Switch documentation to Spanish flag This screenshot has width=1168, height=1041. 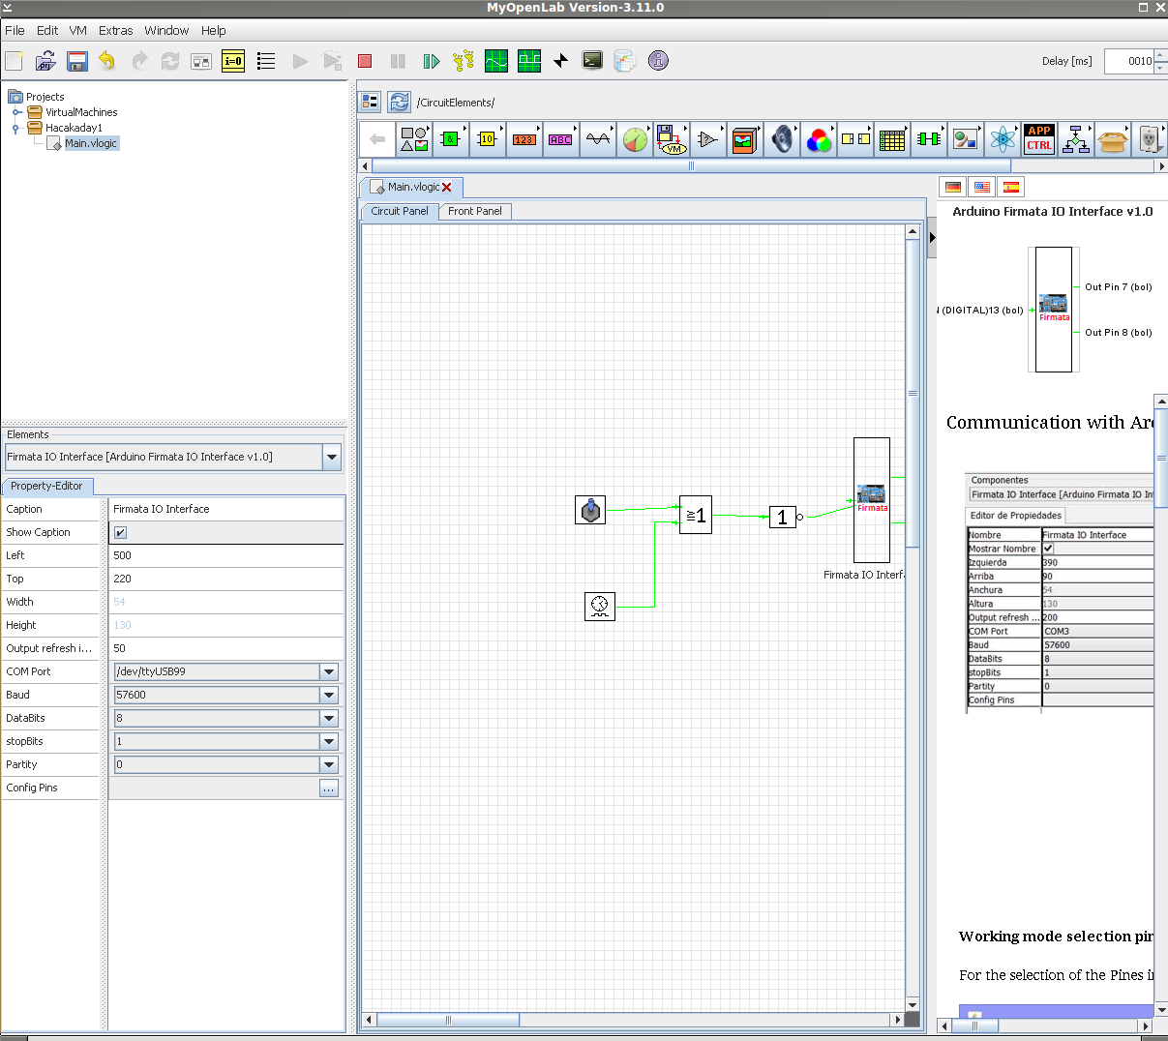pos(1010,187)
